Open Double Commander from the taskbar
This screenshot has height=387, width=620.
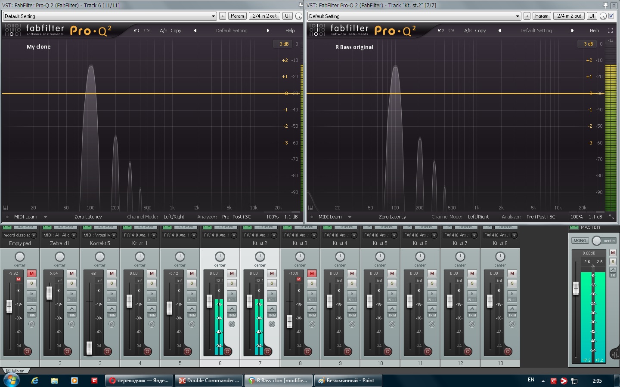pos(209,381)
